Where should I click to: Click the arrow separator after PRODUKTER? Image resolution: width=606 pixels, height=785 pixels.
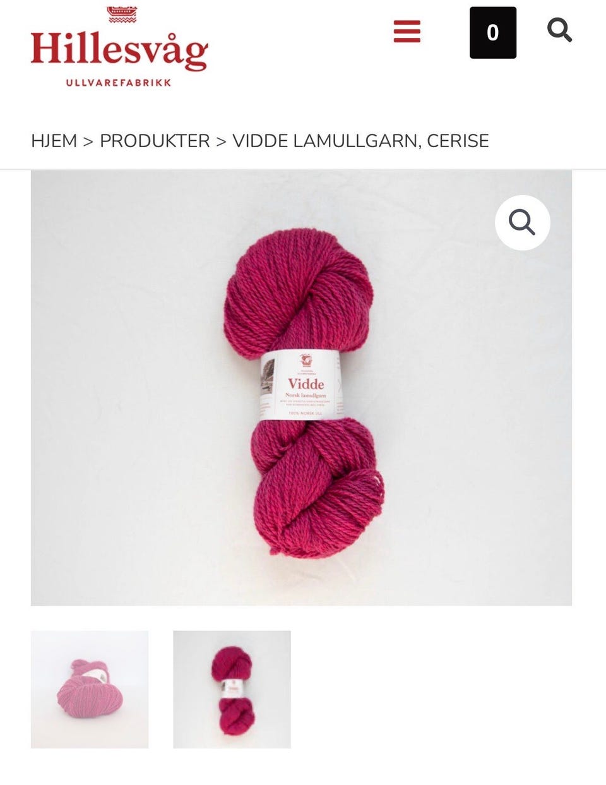(221, 141)
